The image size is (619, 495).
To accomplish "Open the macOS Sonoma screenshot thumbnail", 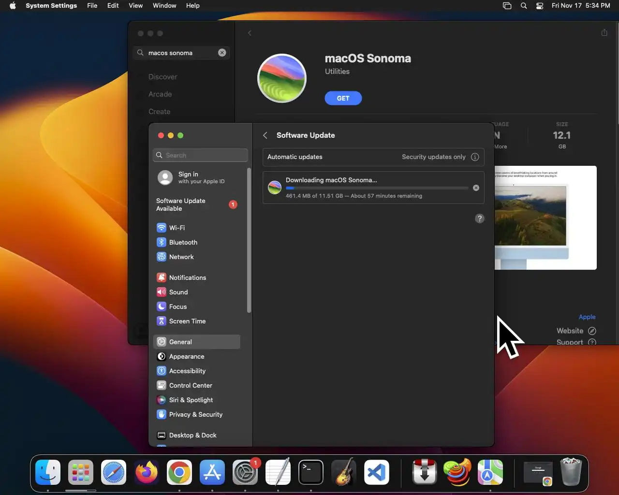I will 545,218.
